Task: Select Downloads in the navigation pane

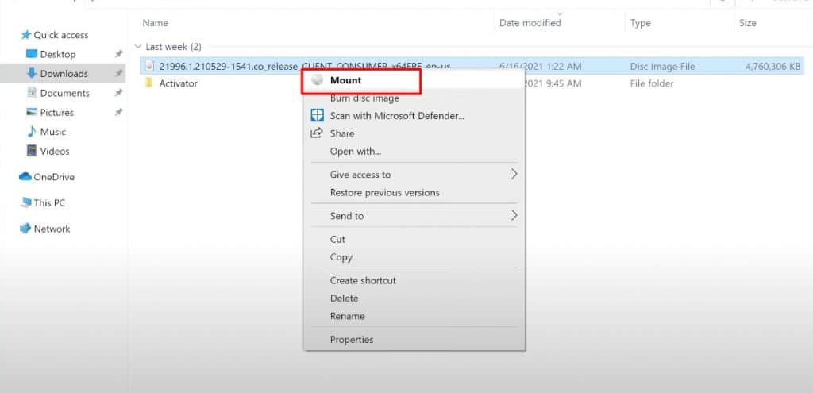Action: (64, 74)
